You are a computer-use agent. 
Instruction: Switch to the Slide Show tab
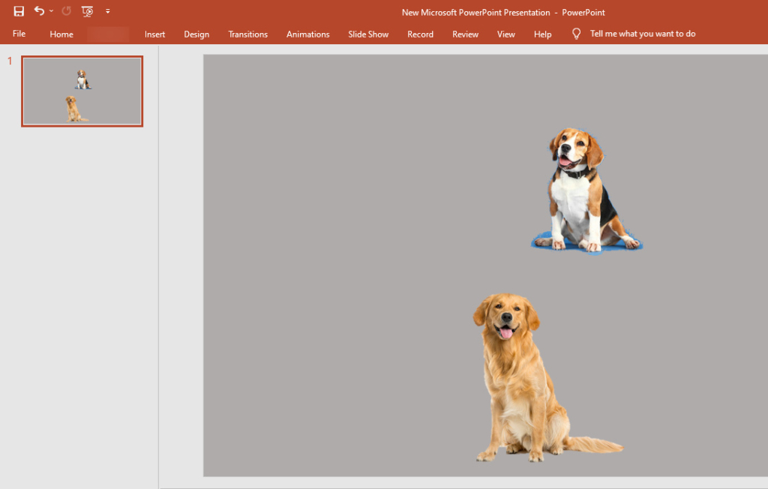click(367, 34)
